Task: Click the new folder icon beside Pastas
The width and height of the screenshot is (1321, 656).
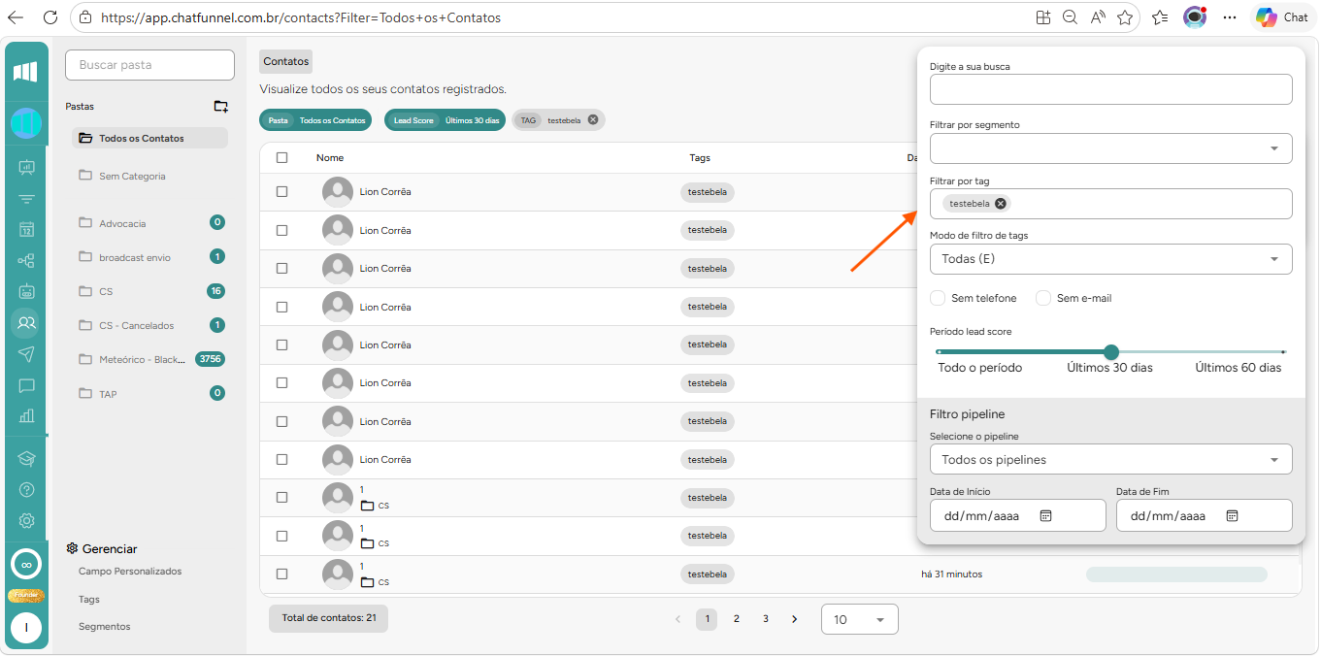Action: tap(220, 107)
